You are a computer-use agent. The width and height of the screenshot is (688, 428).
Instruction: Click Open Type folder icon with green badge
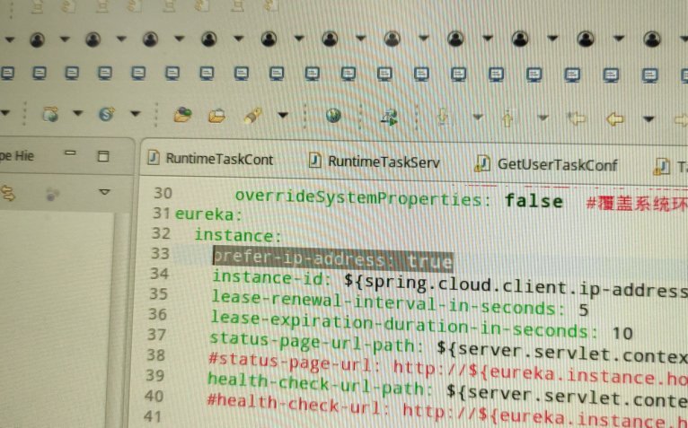(182, 114)
